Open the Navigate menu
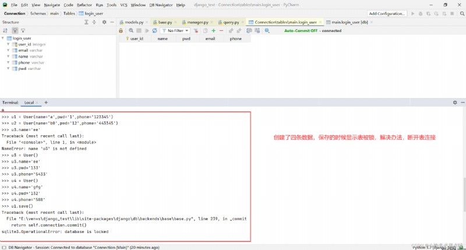This screenshot has height=250, width=466. tap(52, 5)
